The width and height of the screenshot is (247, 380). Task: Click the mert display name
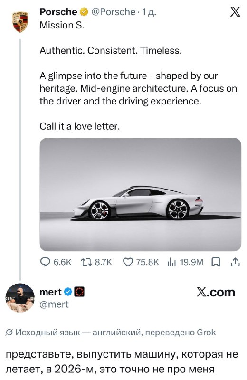[51, 292]
